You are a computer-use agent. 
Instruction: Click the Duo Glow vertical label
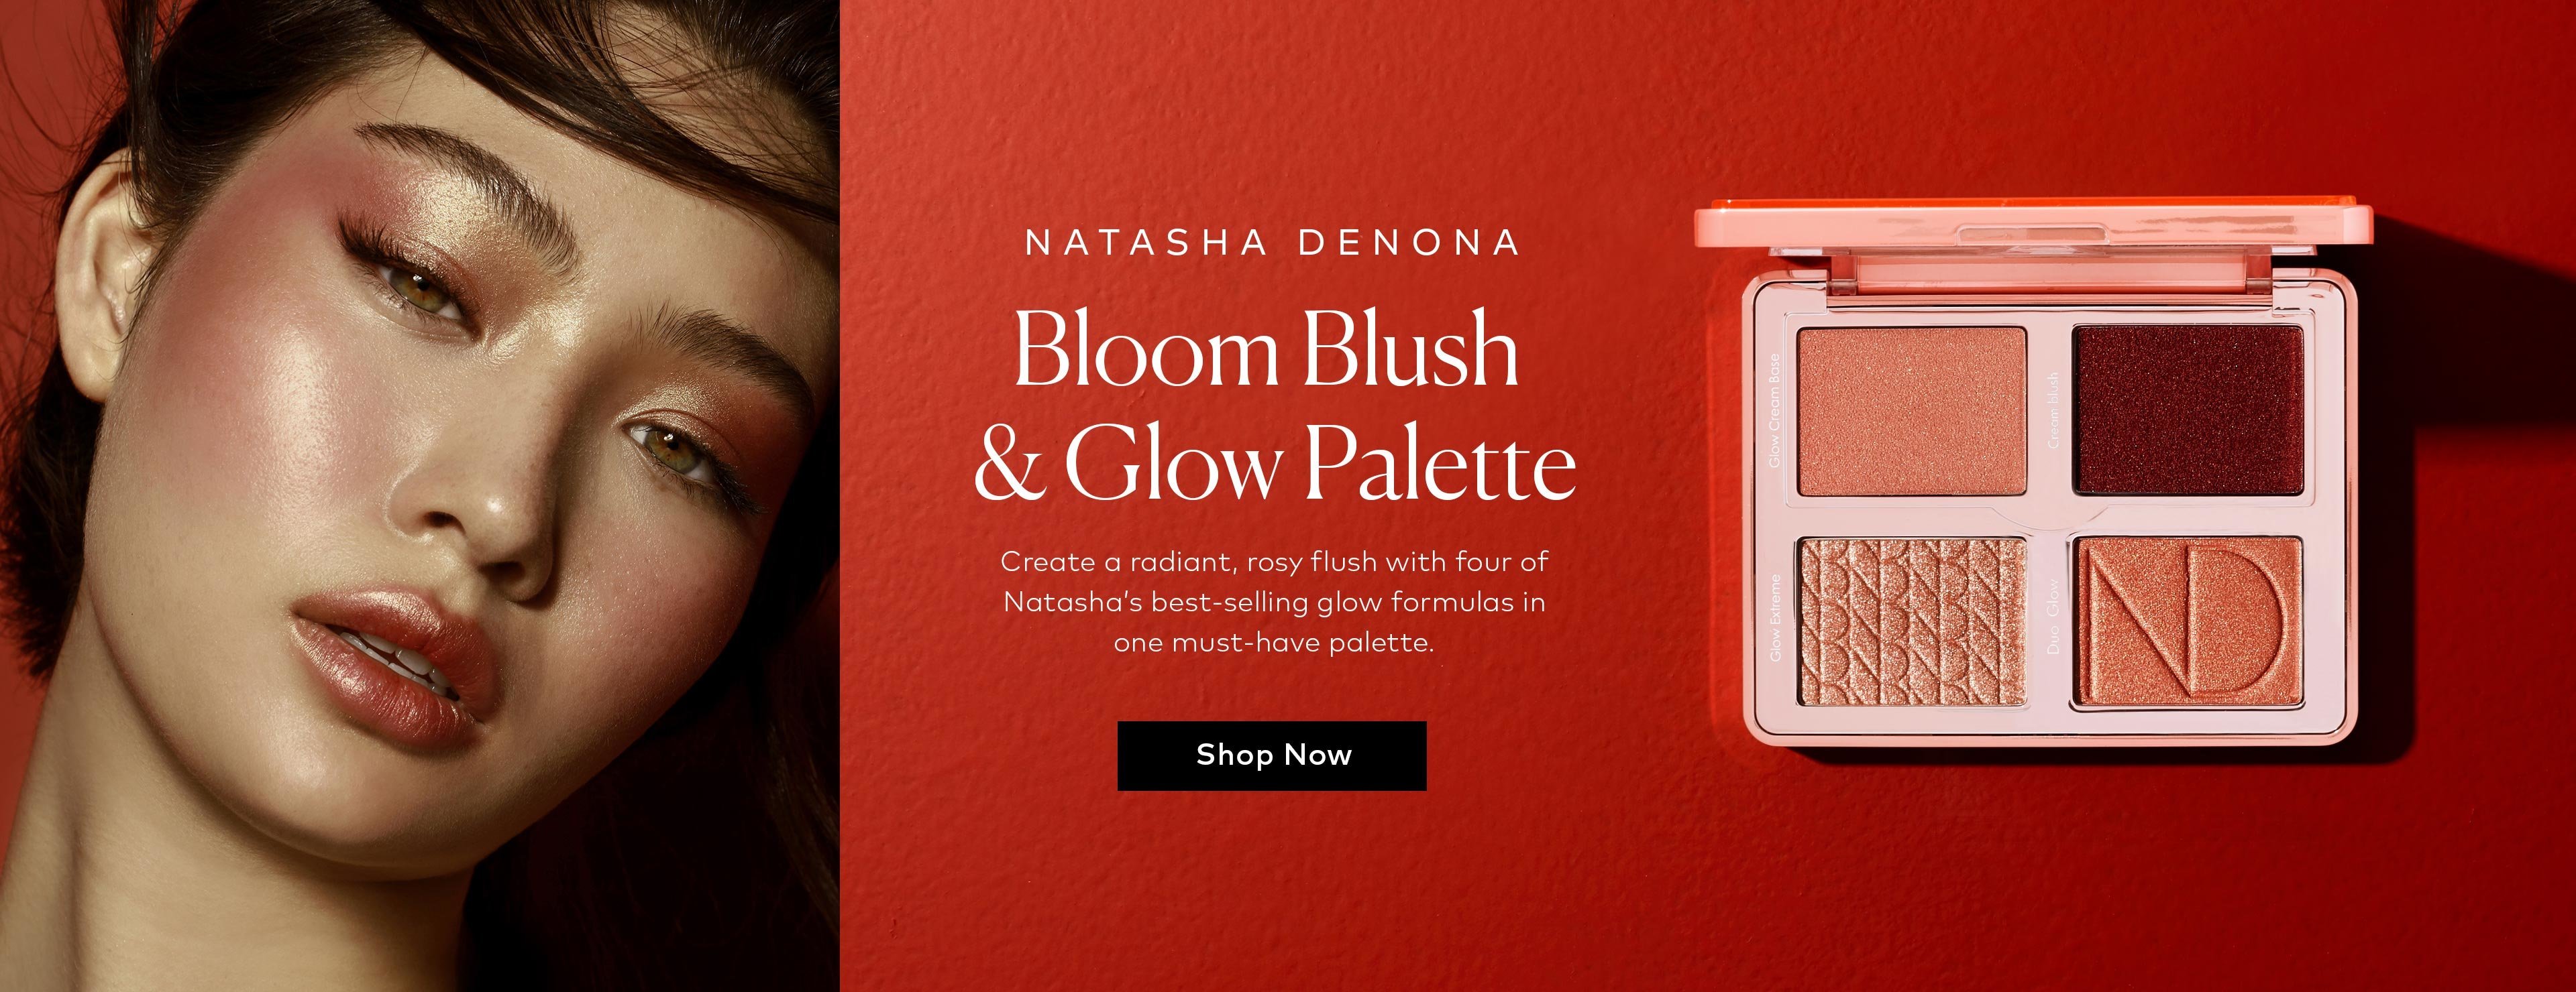[x=2053, y=617]
